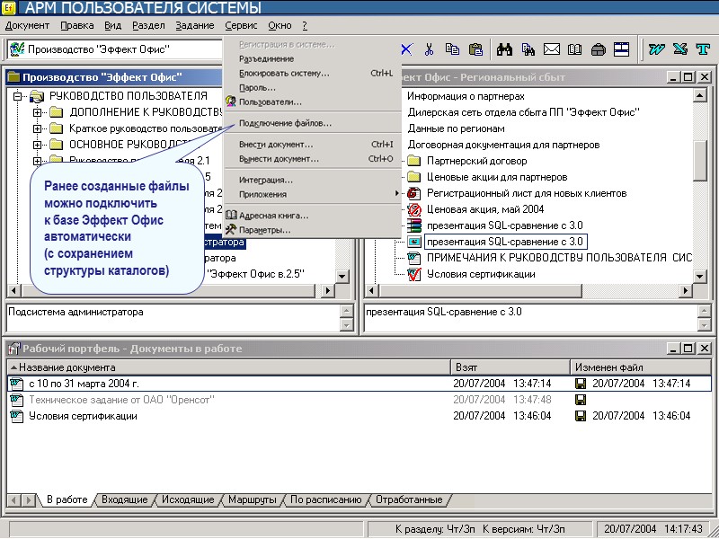Click the cyan T text icon

click(x=703, y=49)
